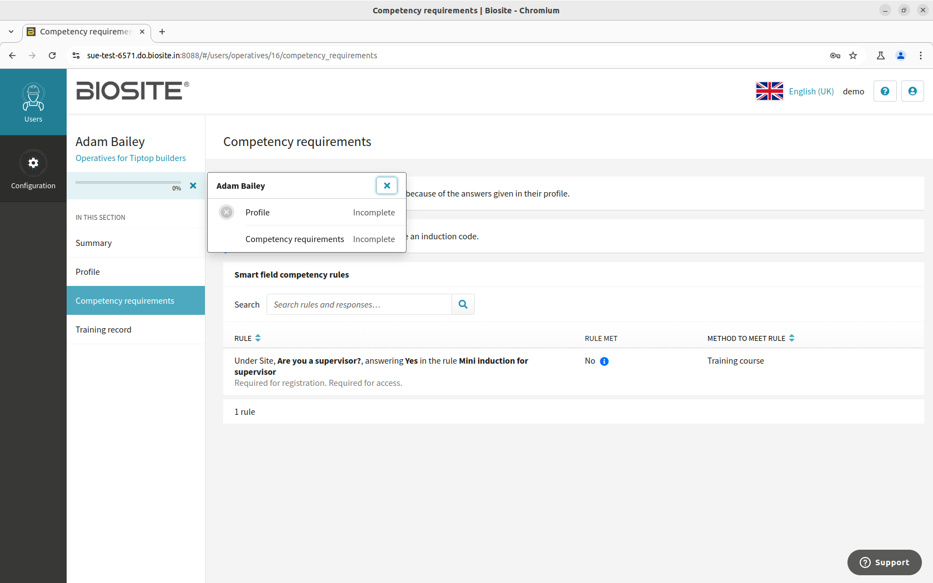Screen dimensions: 933x583
Task: Open the Training record section
Action: coord(103,330)
